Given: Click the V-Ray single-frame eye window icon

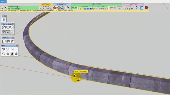Looking at the screenshot, I should [x=8, y=32].
